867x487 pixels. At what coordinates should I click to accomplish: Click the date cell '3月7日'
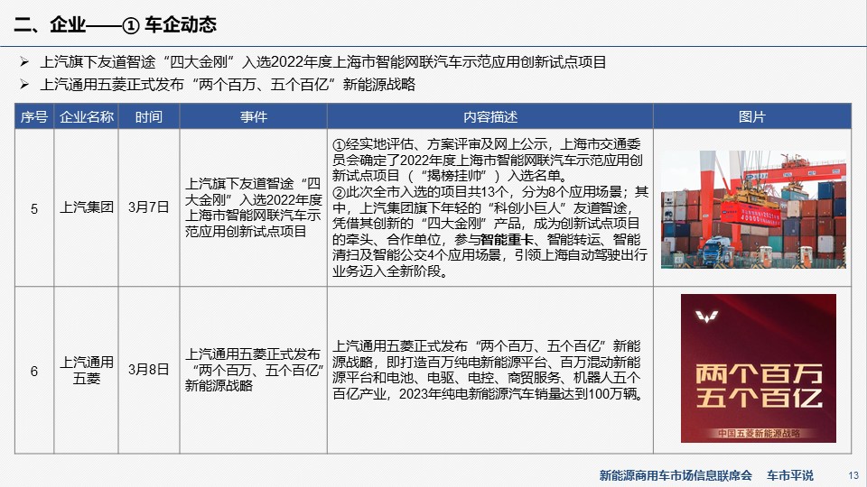point(149,207)
